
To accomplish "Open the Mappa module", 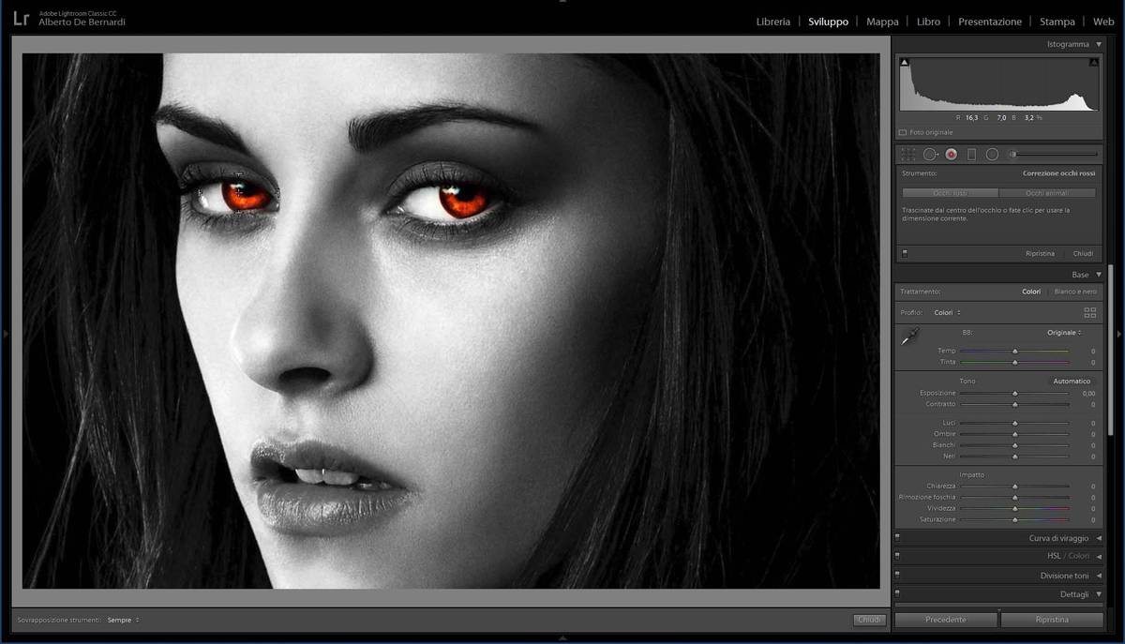I will (882, 22).
